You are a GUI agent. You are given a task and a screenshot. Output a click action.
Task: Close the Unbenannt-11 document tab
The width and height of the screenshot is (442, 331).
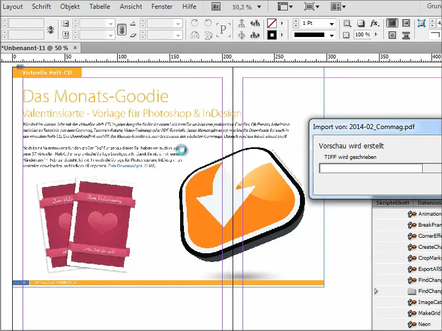(x=75, y=48)
